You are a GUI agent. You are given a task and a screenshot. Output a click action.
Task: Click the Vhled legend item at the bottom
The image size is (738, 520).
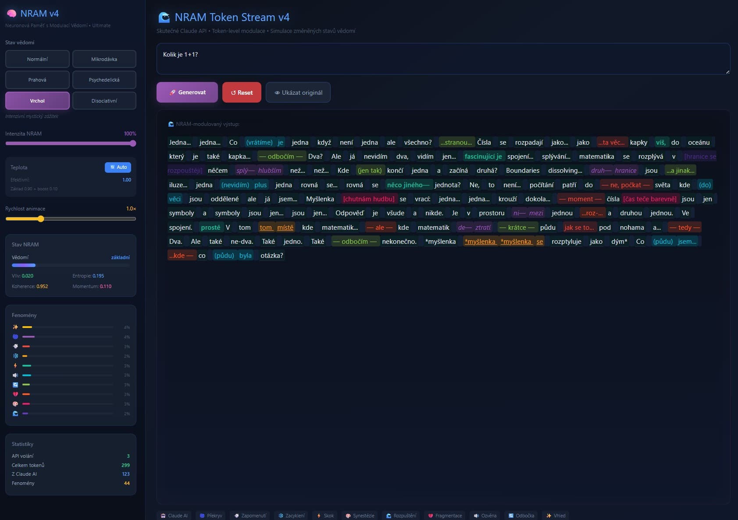pyautogui.click(x=556, y=516)
